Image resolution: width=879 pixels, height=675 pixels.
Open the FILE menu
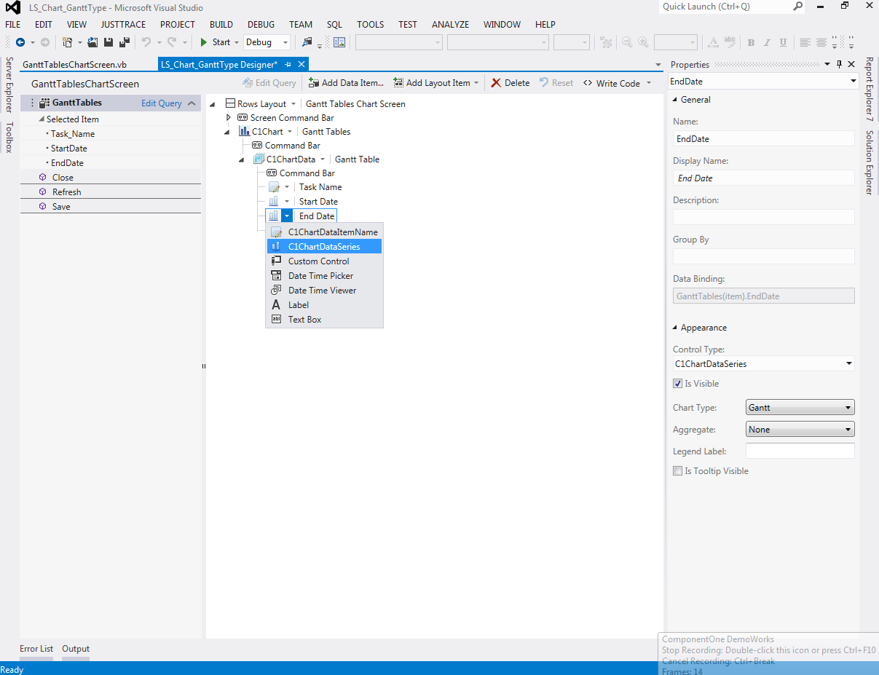[13, 24]
